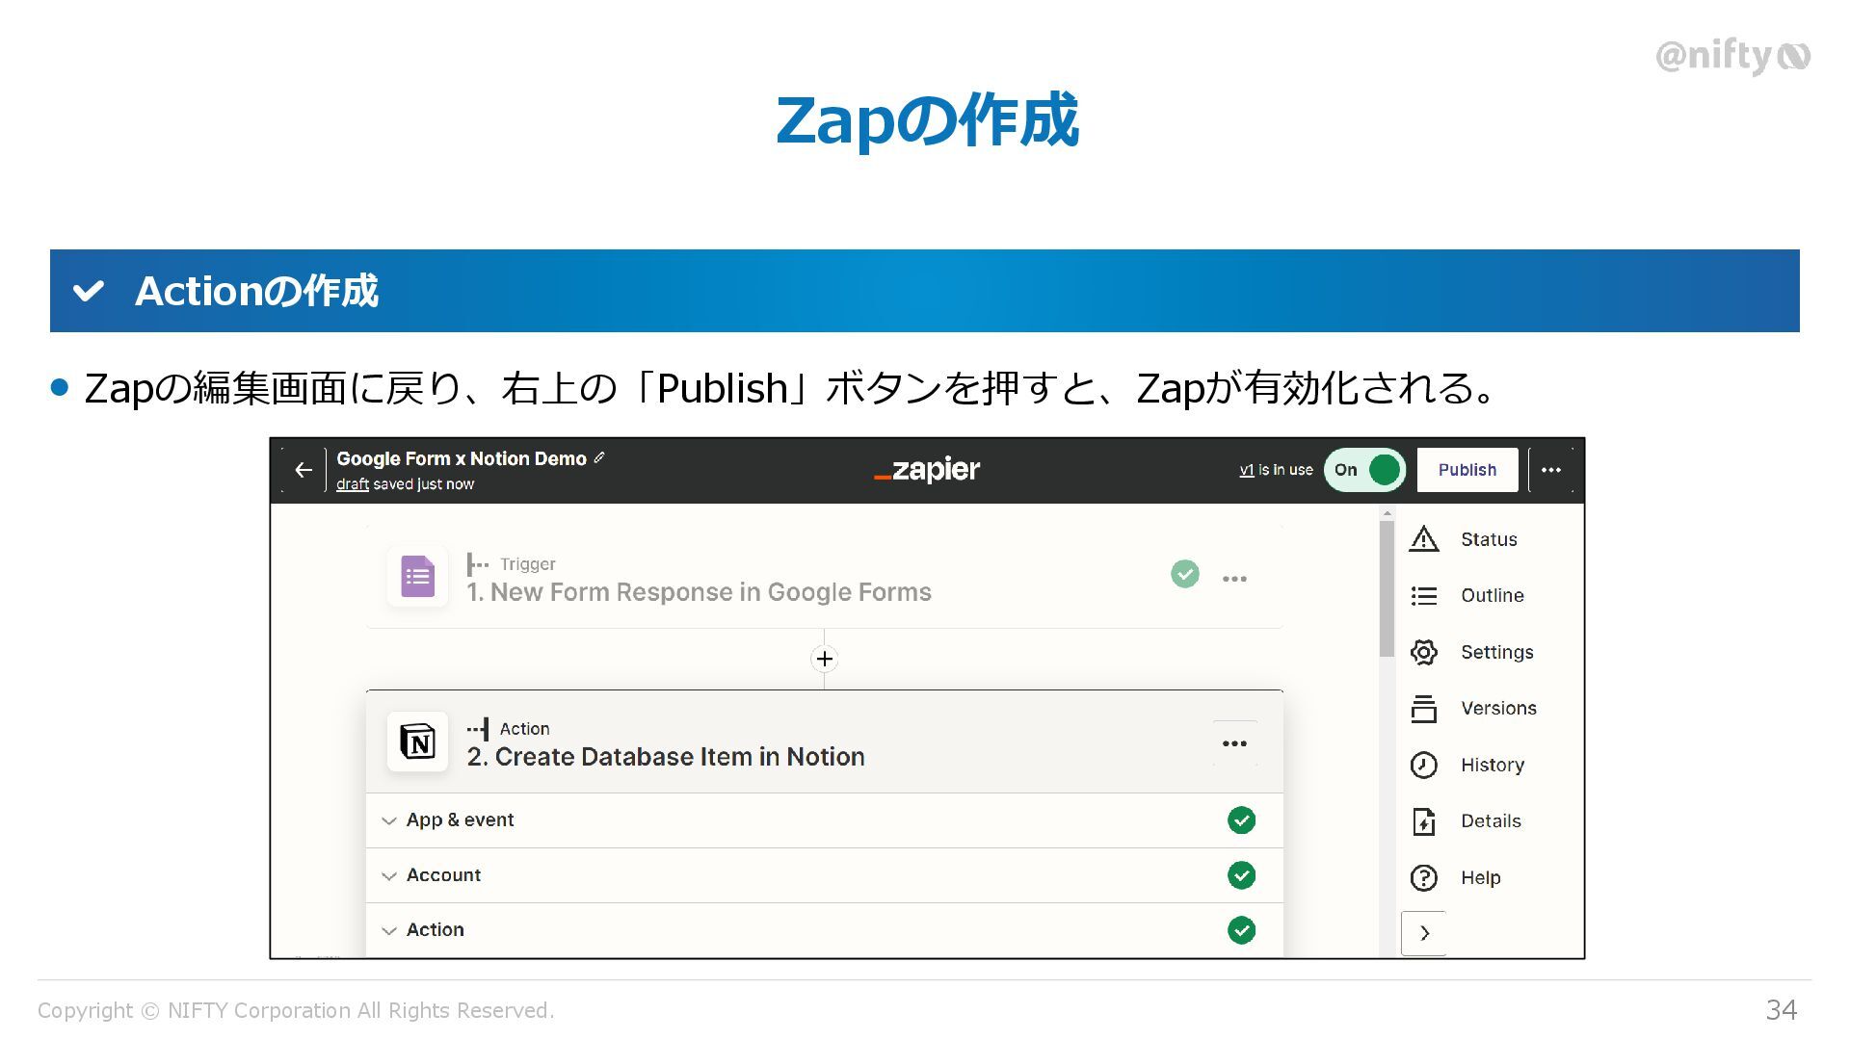The width and height of the screenshot is (1850, 1040).
Task: Expand the Account section
Action: [x=389, y=875]
